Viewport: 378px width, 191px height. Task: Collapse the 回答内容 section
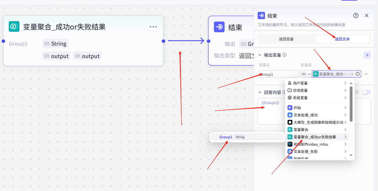[260, 92]
